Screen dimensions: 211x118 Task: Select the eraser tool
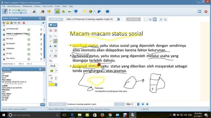[50, 61]
